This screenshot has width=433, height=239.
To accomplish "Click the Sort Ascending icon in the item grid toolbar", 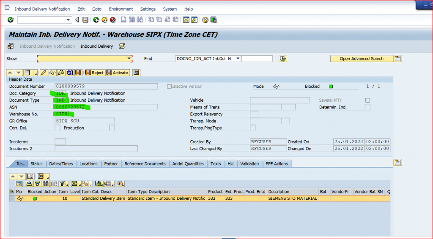I will coord(29,184).
